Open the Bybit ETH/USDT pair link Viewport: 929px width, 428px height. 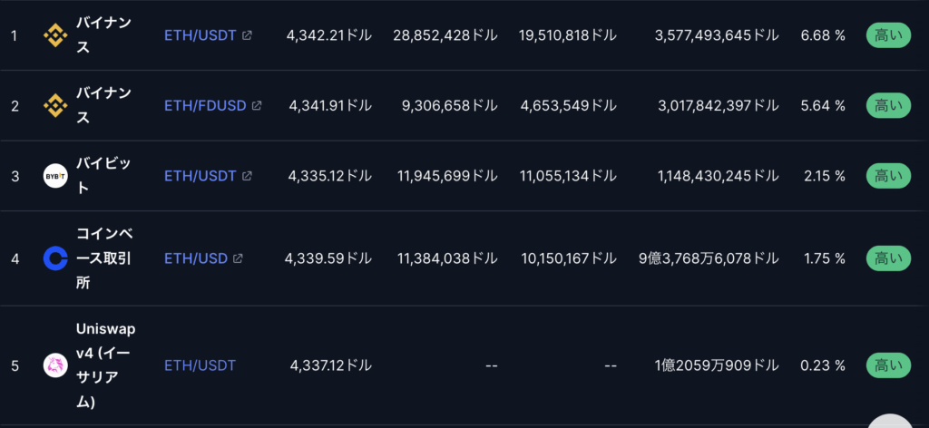200,176
